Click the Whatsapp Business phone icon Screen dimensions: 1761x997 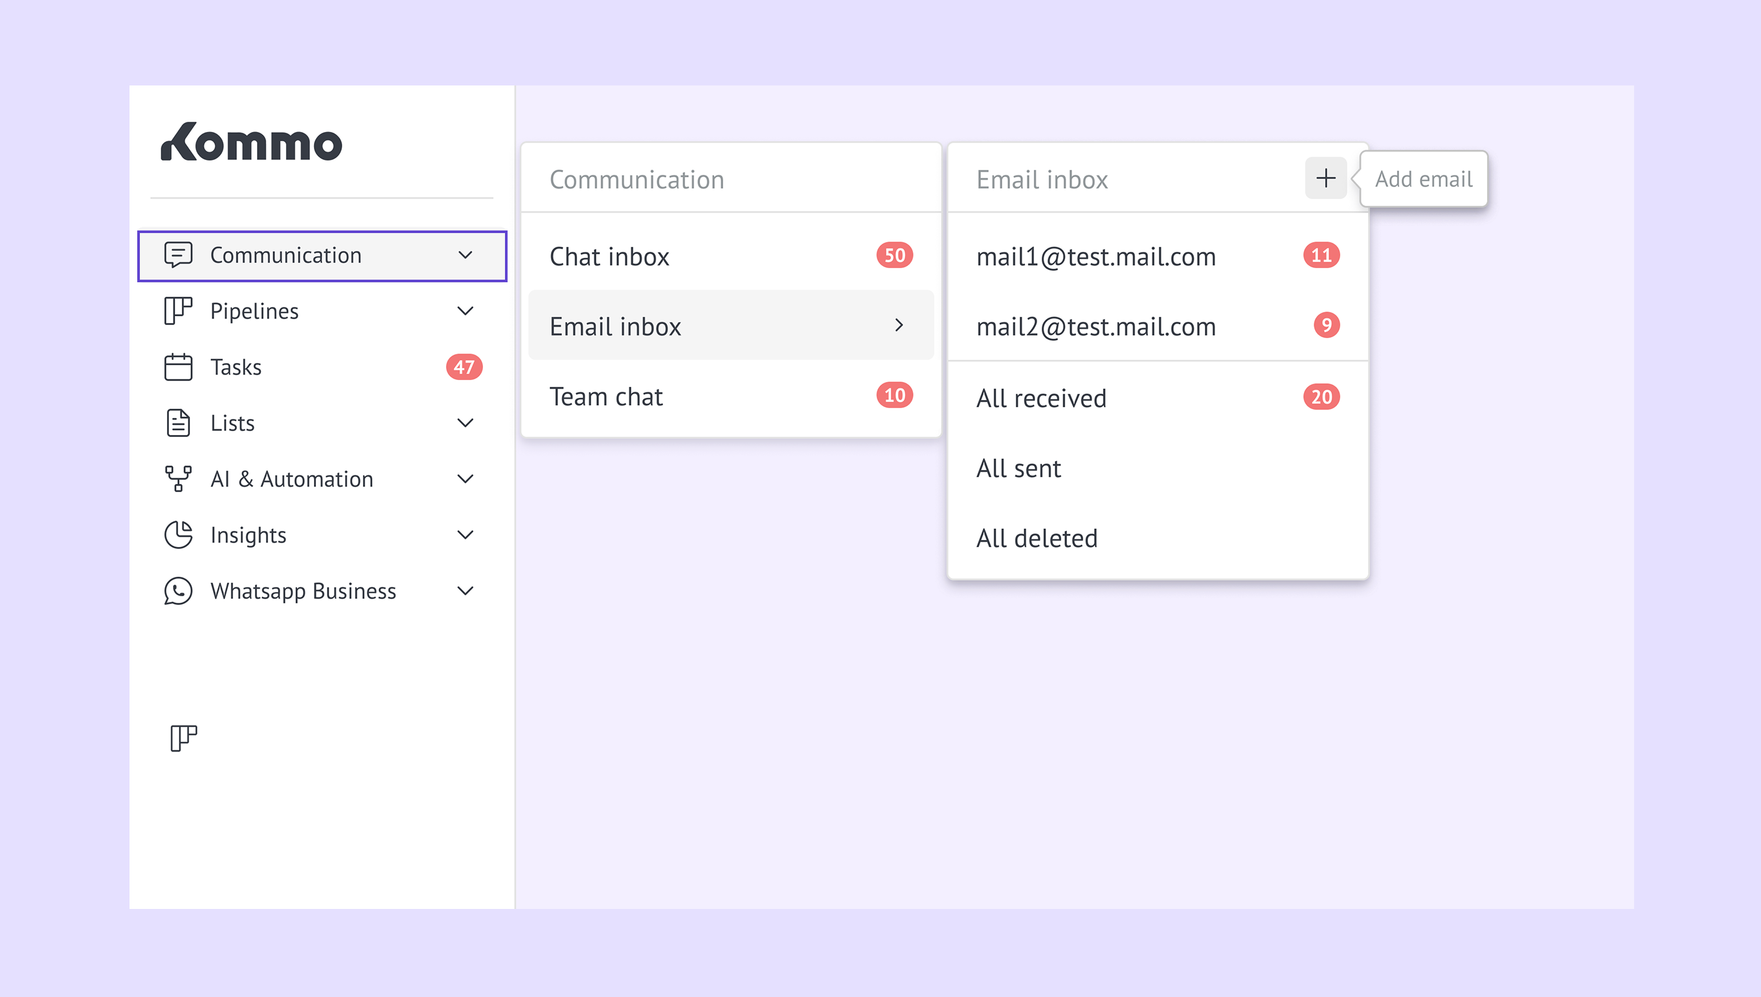pos(178,591)
